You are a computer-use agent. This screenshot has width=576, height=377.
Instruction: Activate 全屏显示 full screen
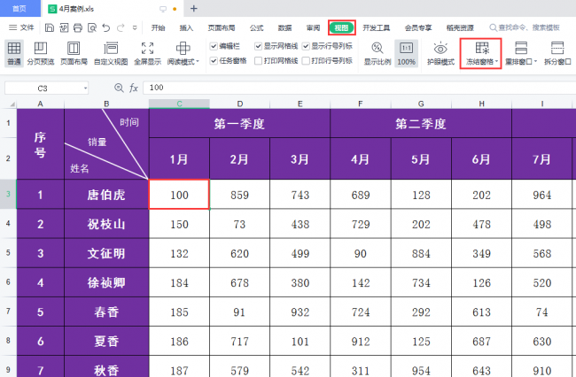(147, 54)
